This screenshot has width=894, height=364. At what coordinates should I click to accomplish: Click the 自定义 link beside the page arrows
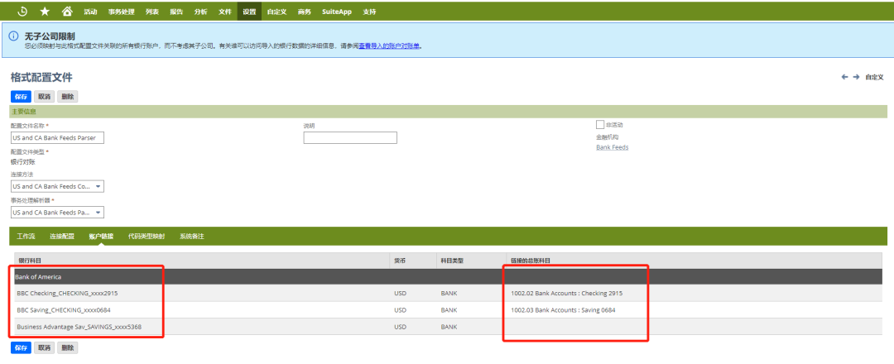pos(874,77)
